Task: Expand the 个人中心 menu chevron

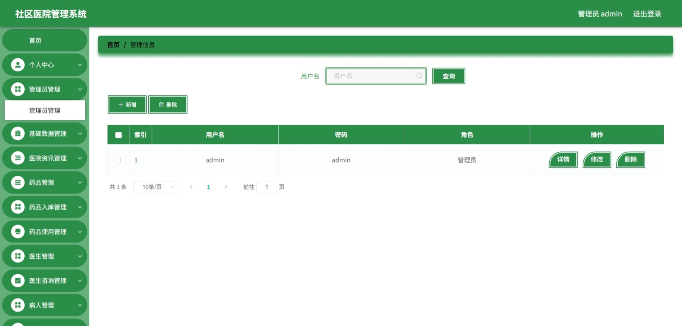Action: point(80,65)
